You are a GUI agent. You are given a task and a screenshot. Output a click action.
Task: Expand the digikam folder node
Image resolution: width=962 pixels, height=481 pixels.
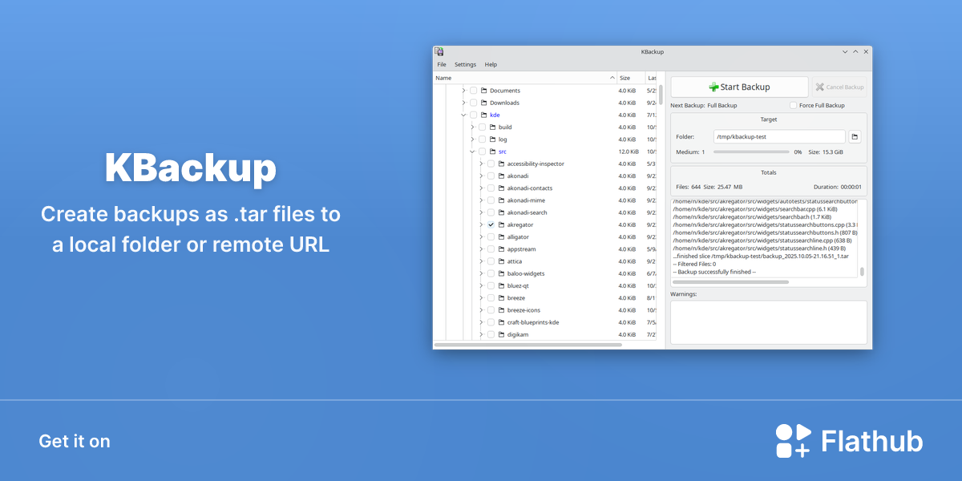point(481,334)
